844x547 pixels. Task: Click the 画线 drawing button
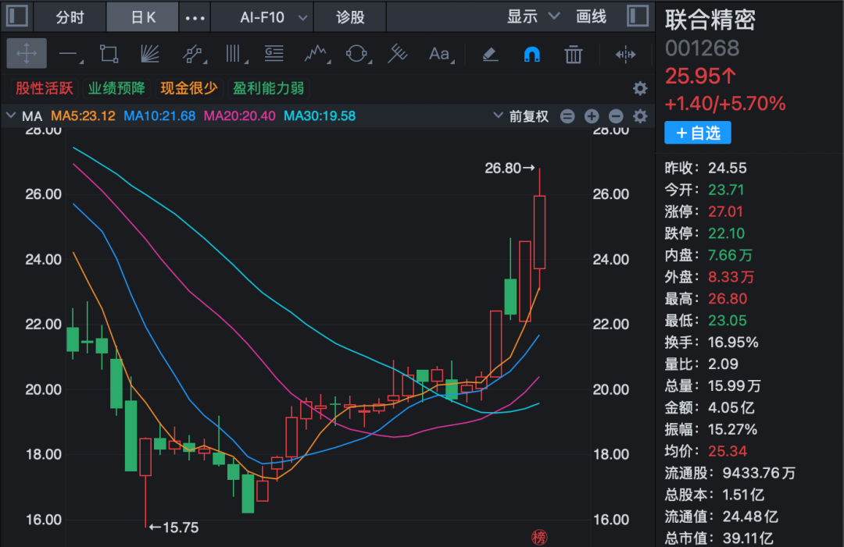point(591,16)
